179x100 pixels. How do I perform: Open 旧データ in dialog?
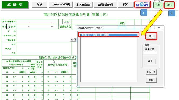[151, 72]
